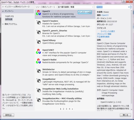Screen dimensions: 134x120
Task: Click the SkinDetector package icon
Action: click(x=39, y=71)
